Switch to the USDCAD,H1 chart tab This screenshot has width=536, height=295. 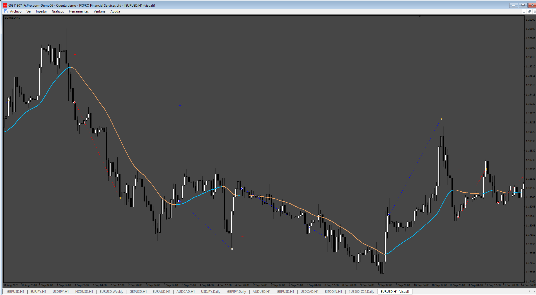coord(310,292)
